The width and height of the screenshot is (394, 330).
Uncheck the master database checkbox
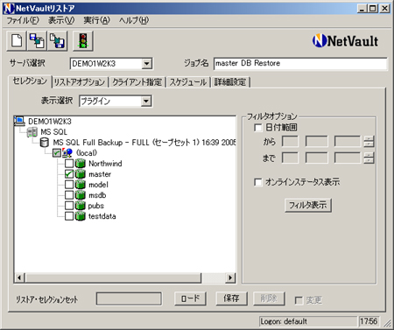69,174
